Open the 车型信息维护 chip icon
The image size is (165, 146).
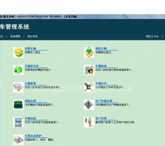pyautogui.click(x=18, y=140)
